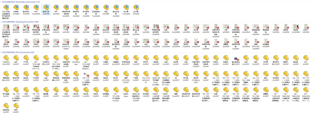Screen dimensions: 312x116
Task: Select the 7348426116.SLDPRT part icon
Action: click(x=6, y=58)
